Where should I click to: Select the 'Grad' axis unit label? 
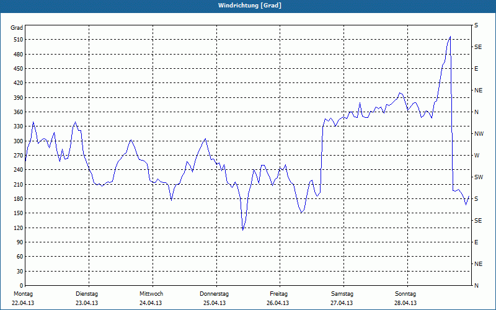click(17, 28)
